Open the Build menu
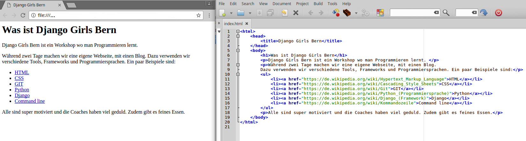The image size is (526, 141). click(318, 4)
